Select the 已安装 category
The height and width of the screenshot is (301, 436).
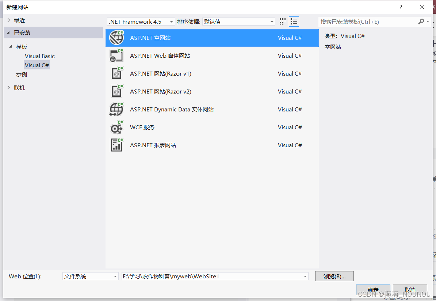pos(53,33)
